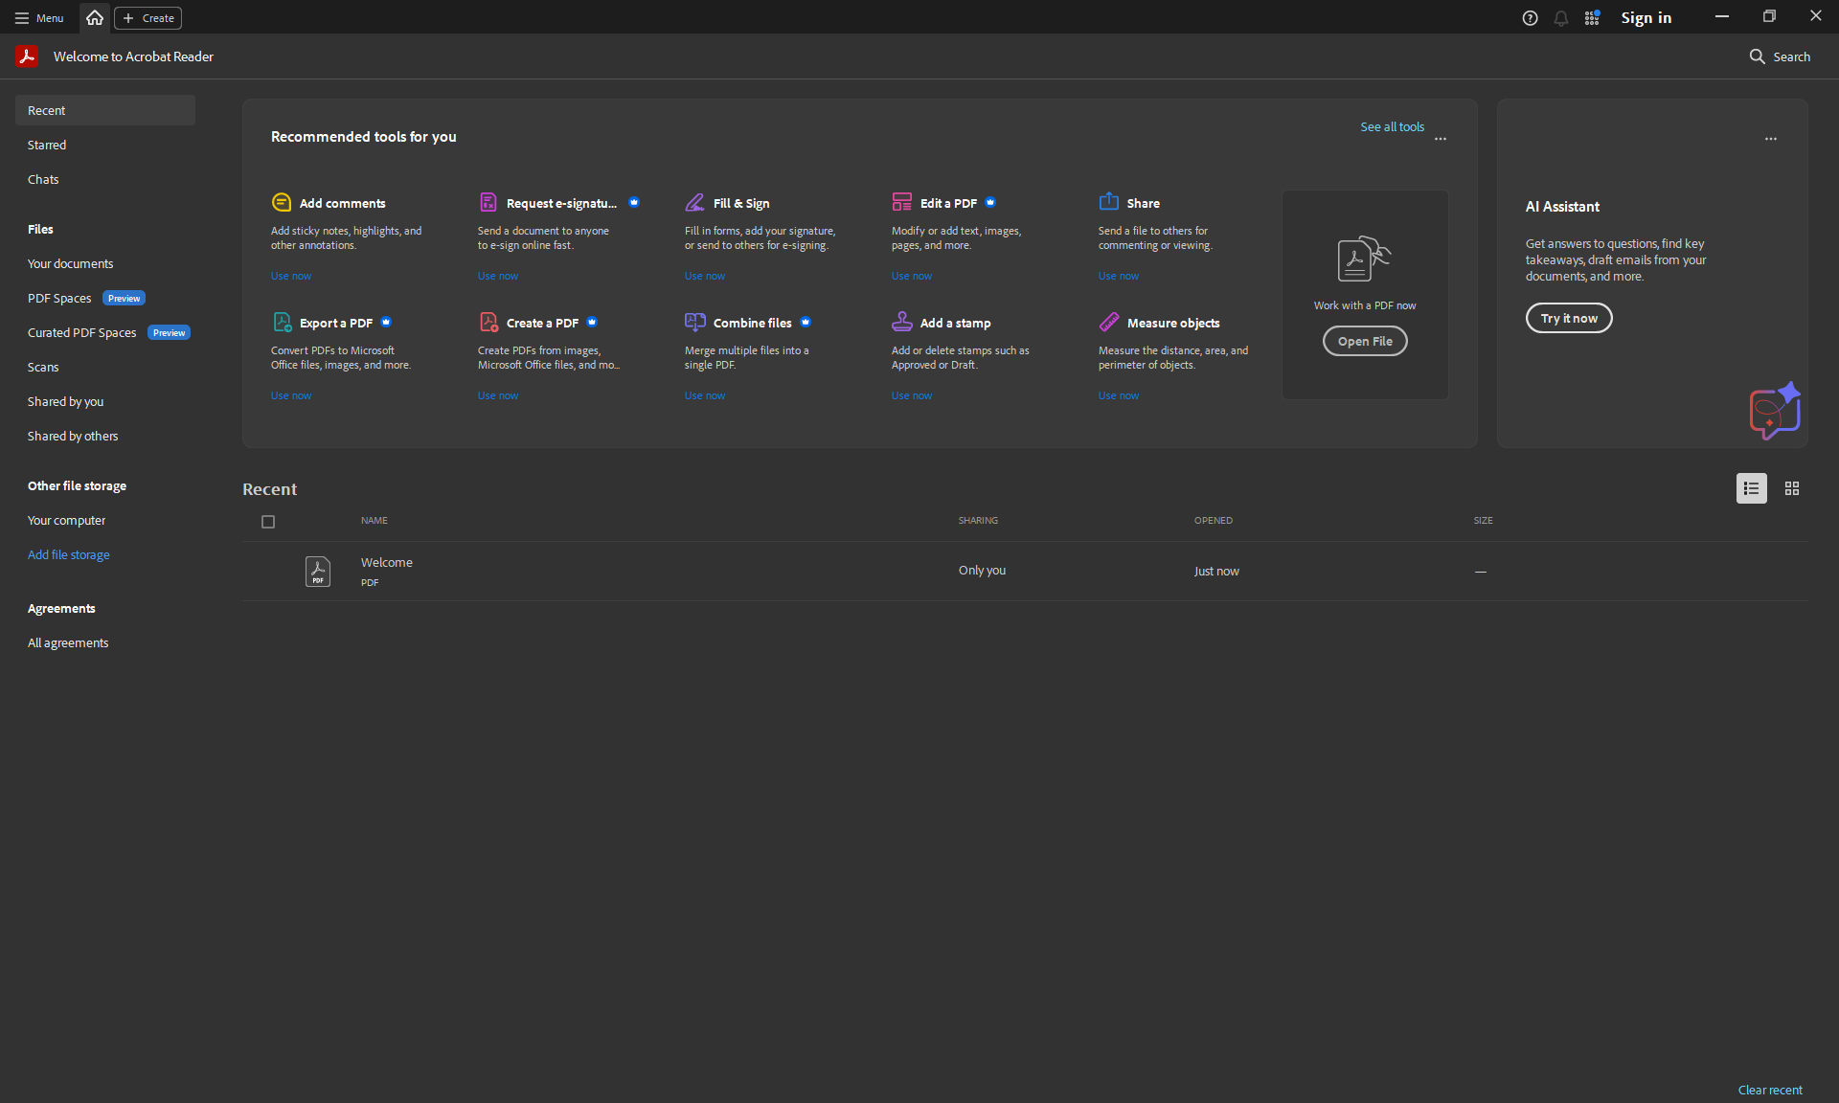Click the See all tools link
Image resolution: width=1839 pixels, height=1103 pixels.
click(x=1392, y=126)
